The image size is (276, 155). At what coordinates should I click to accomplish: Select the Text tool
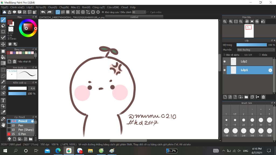tap(3, 100)
